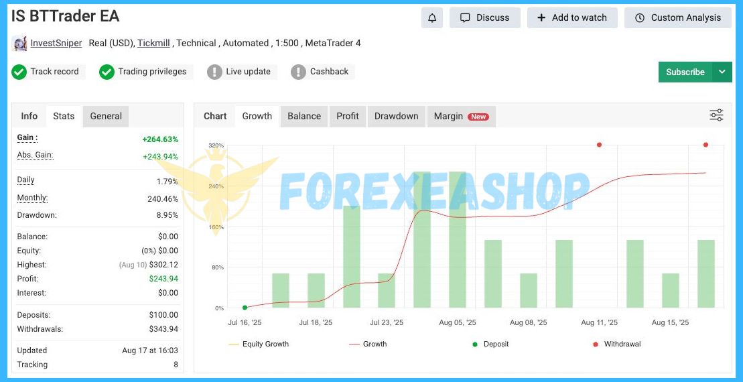Select the Margin tab marked New

pyautogui.click(x=460, y=116)
